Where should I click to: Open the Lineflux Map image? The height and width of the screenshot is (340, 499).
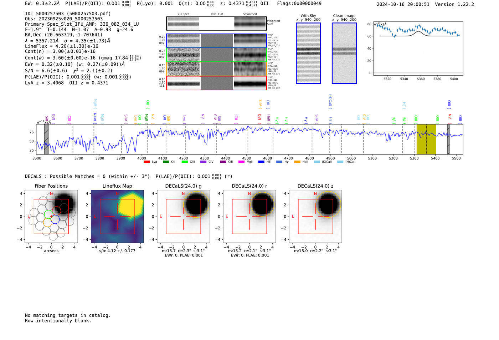117,217
